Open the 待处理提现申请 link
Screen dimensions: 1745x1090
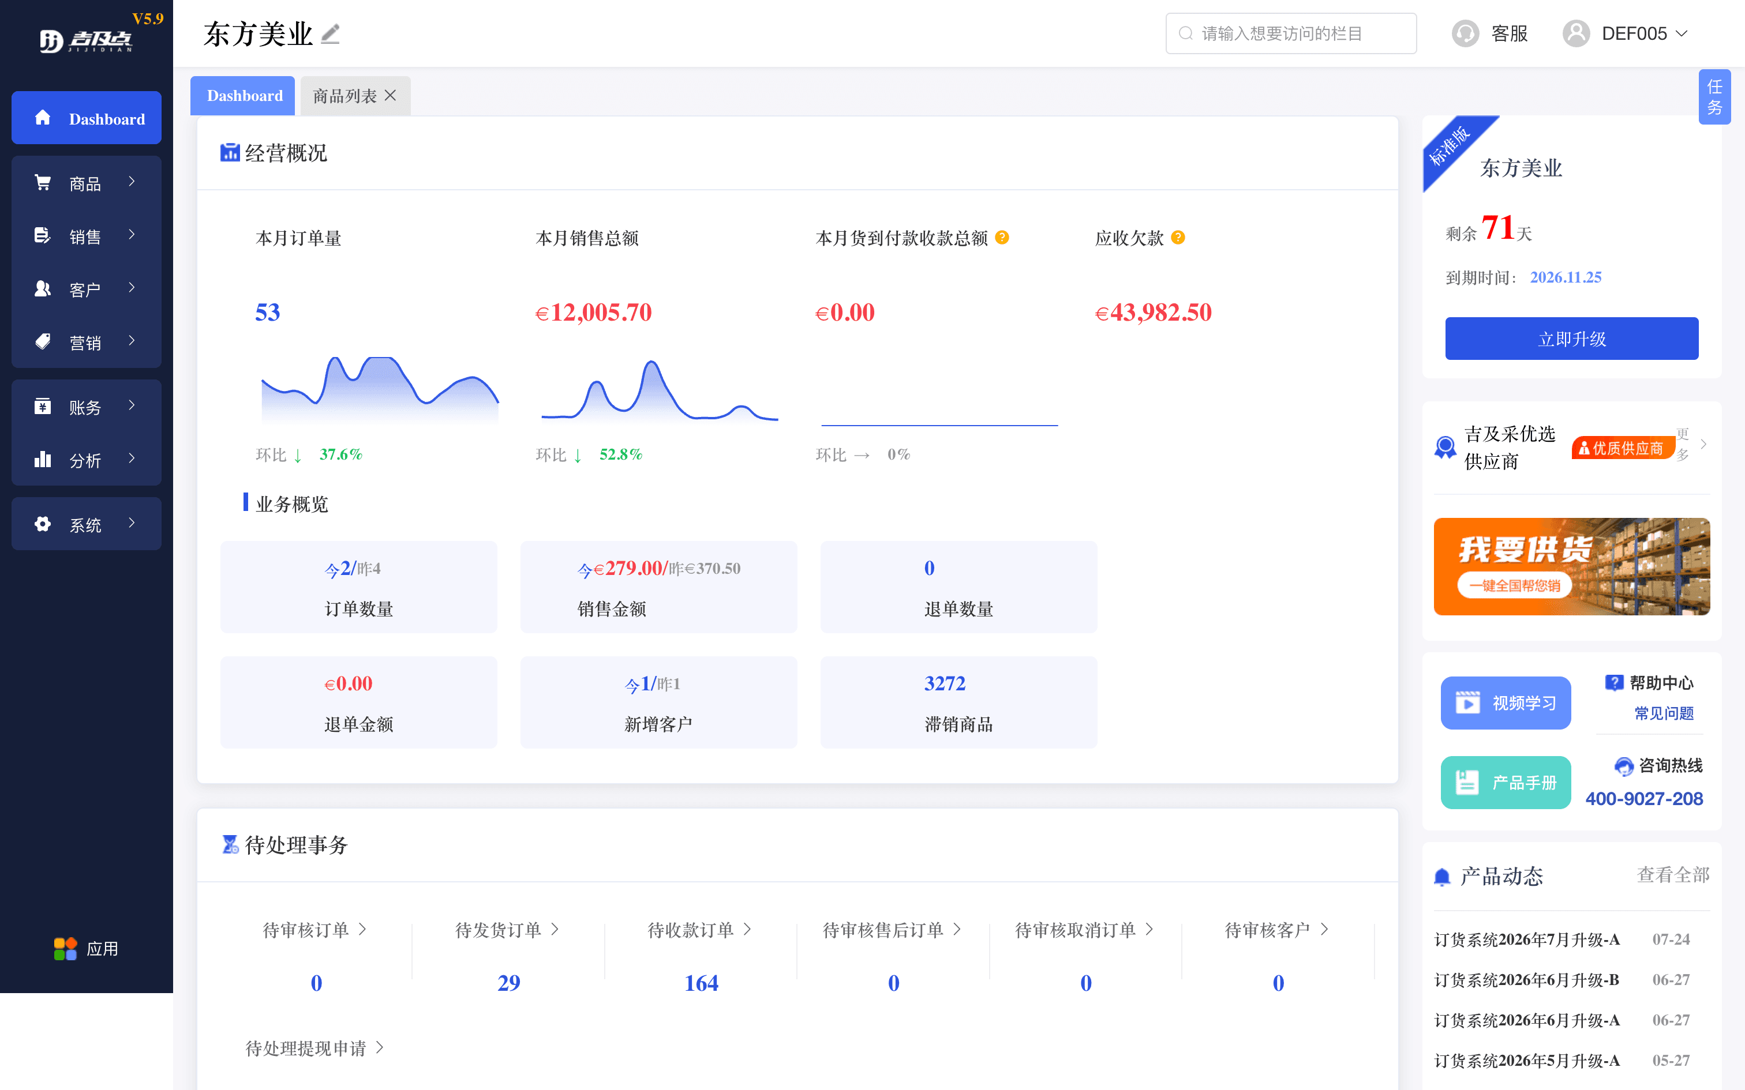pyautogui.click(x=315, y=1048)
